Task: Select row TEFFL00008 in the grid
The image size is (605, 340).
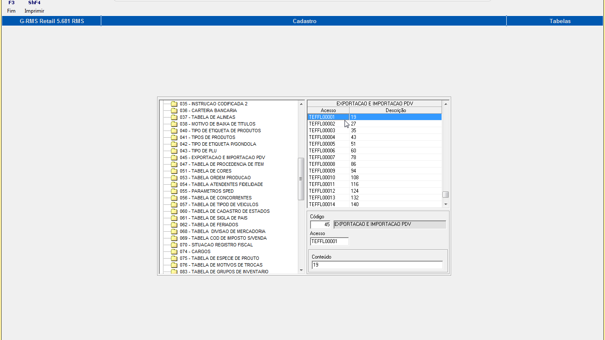Action: [x=374, y=164]
